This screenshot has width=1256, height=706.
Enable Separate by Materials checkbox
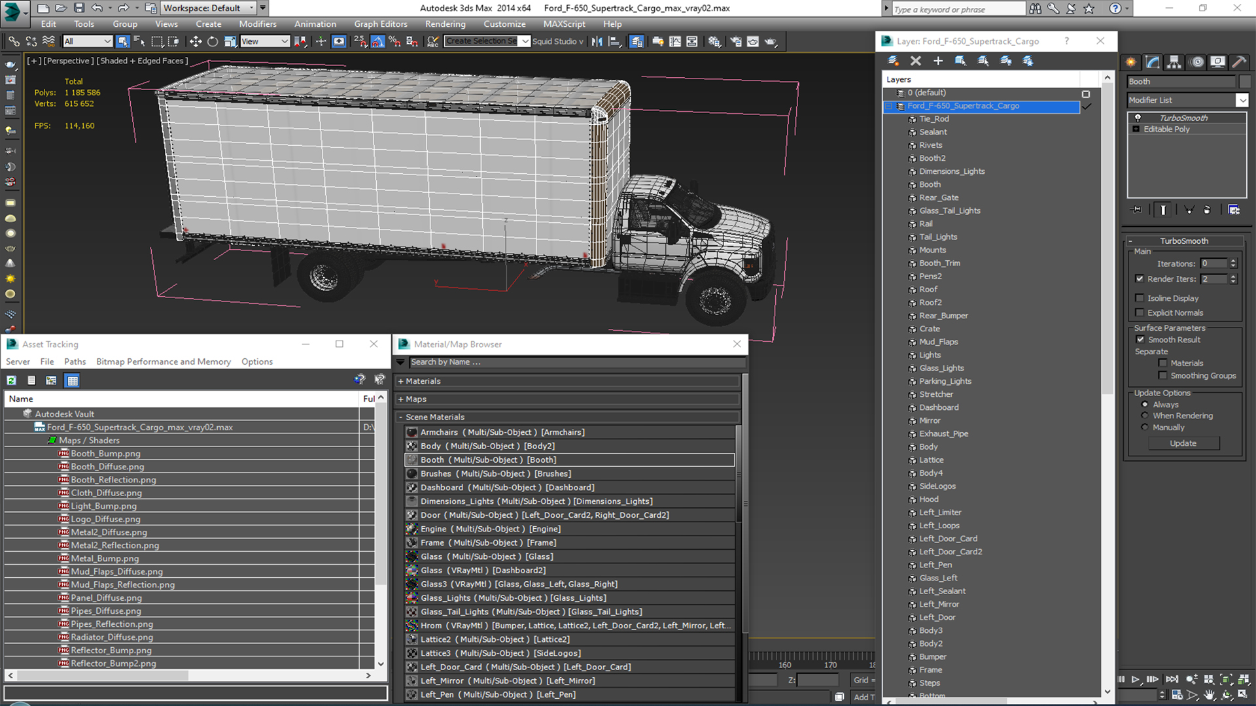pyautogui.click(x=1162, y=363)
